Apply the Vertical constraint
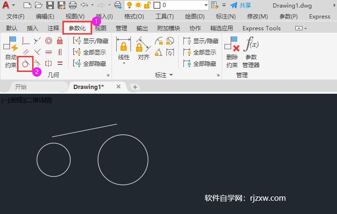Screen dimensions: 337x214 pyautogui.click(x=60, y=52)
